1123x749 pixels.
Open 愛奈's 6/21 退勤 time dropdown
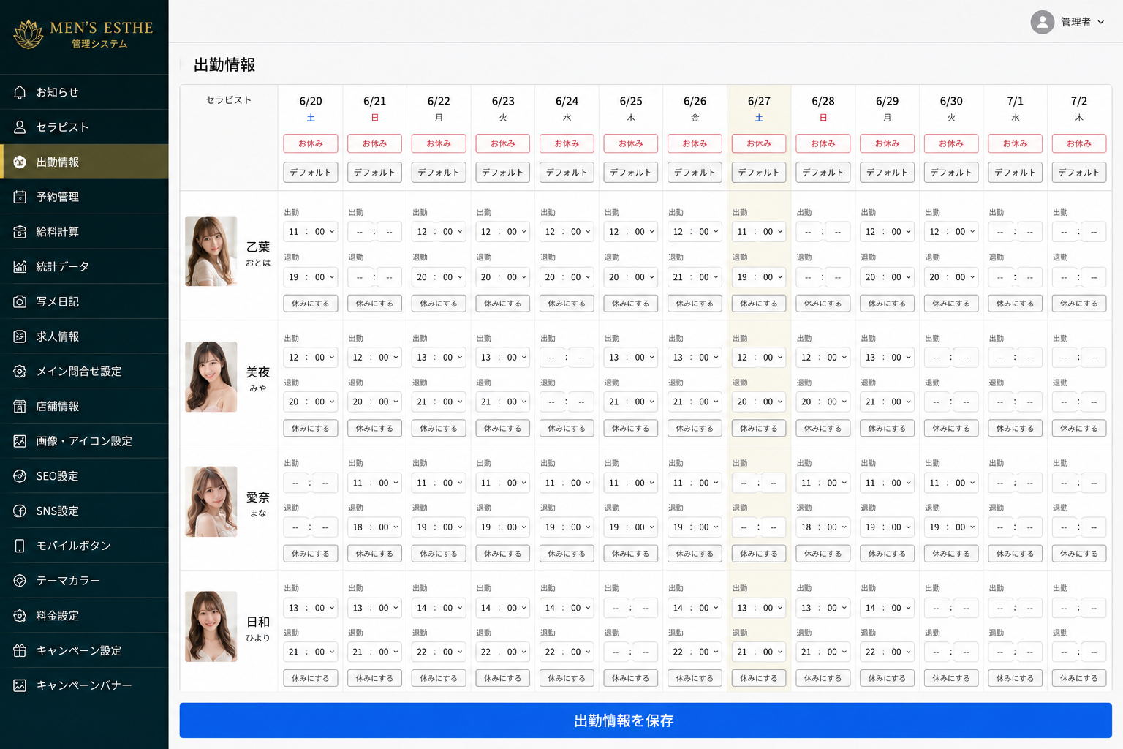tap(374, 527)
